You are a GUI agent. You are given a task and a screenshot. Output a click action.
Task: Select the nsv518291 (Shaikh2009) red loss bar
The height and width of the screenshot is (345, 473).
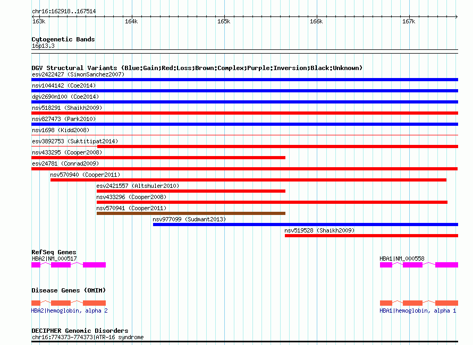point(244,113)
